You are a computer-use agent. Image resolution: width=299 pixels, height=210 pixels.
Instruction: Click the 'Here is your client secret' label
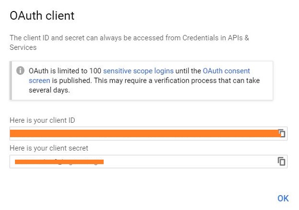click(x=49, y=148)
